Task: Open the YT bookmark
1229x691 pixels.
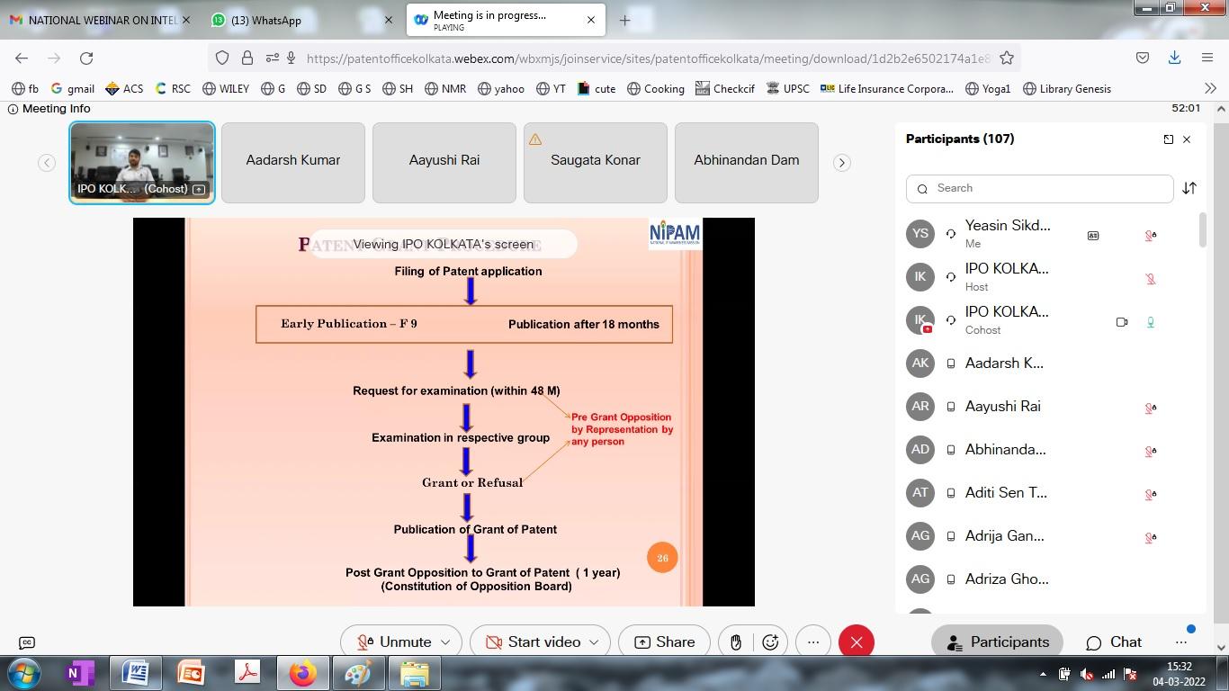Action: click(551, 88)
